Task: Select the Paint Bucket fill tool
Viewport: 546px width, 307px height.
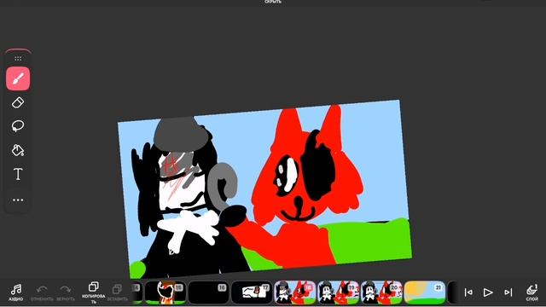Action: click(x=18, y=150)
